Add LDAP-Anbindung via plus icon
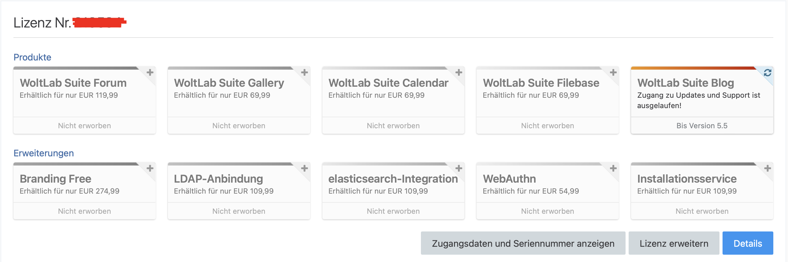This screenshot has width=788, height=262. pyautogui.click(x=304, y=169)
